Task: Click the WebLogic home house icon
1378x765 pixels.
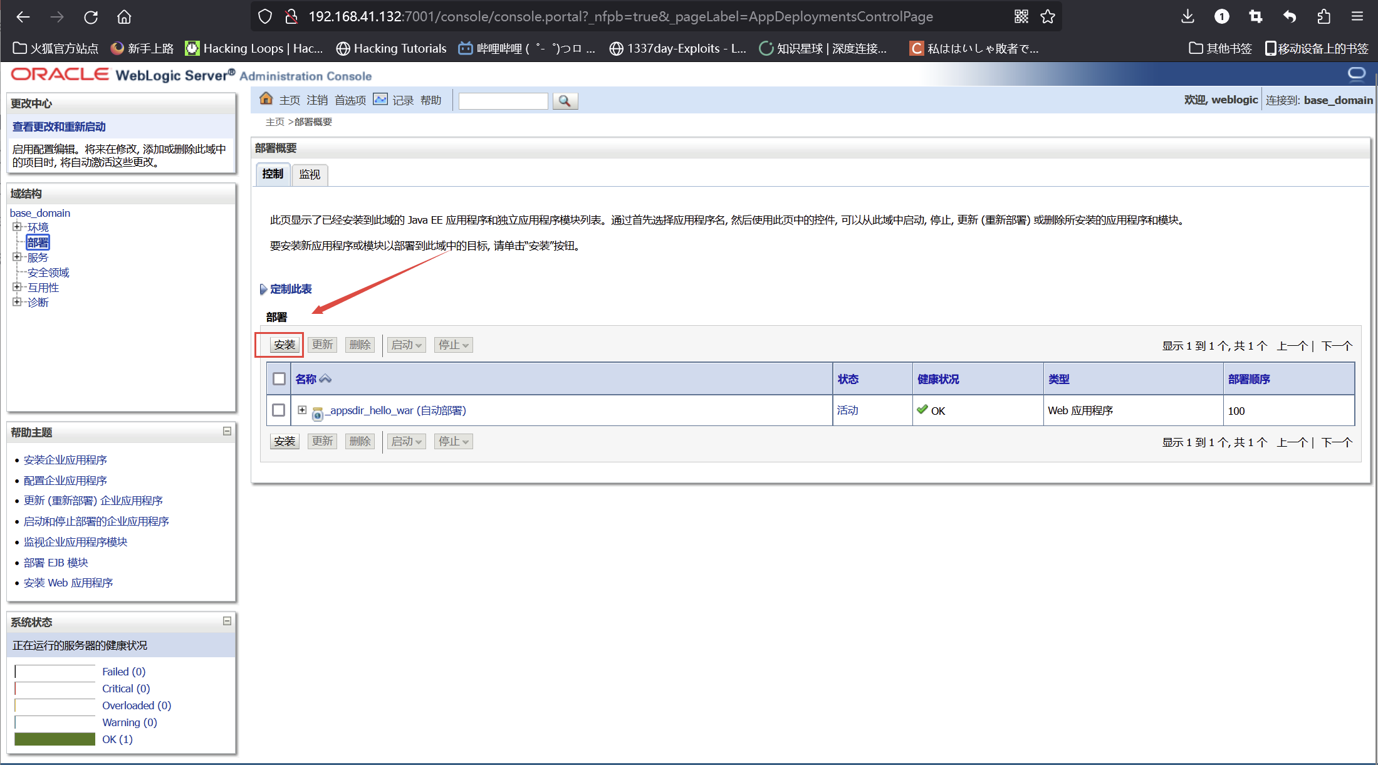Action: tap(266, 99)
